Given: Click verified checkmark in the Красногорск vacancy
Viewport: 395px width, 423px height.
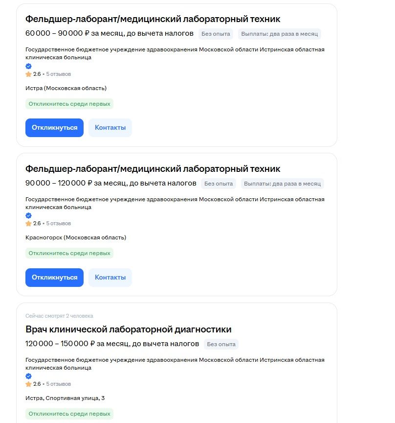Looking at the screenshot, I should coord(28,215).
